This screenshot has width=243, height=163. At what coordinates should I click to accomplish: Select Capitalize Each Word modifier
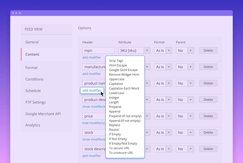(x=124, y=88)
